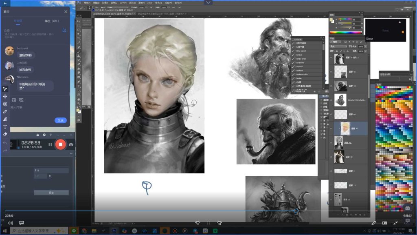Click the edit announcement icon in chat panel
This screenshot has width=417, height=235.
[64, 30]
